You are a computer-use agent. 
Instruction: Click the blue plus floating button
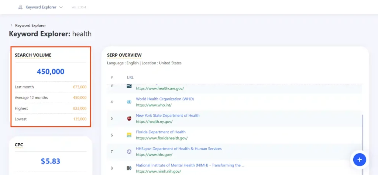(360, 160)
